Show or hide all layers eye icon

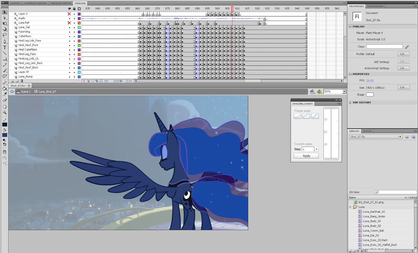(69, 9)
